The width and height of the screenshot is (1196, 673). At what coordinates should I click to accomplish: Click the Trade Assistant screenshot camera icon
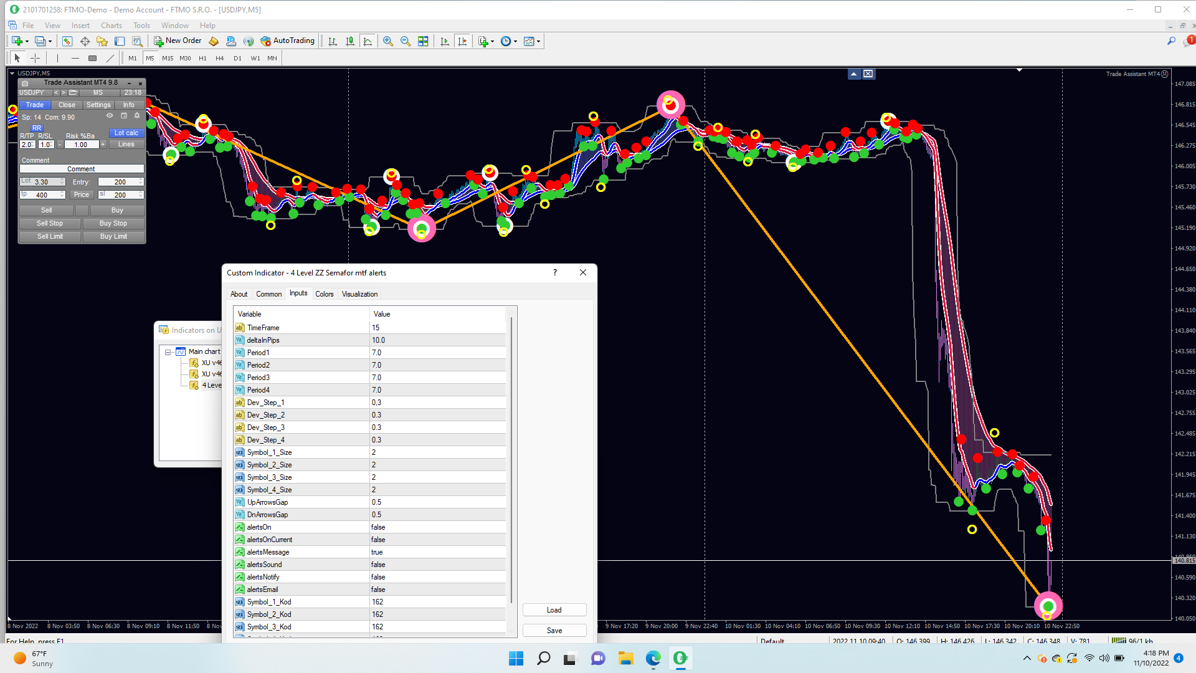pyautogui.click(x=25, y=83)
